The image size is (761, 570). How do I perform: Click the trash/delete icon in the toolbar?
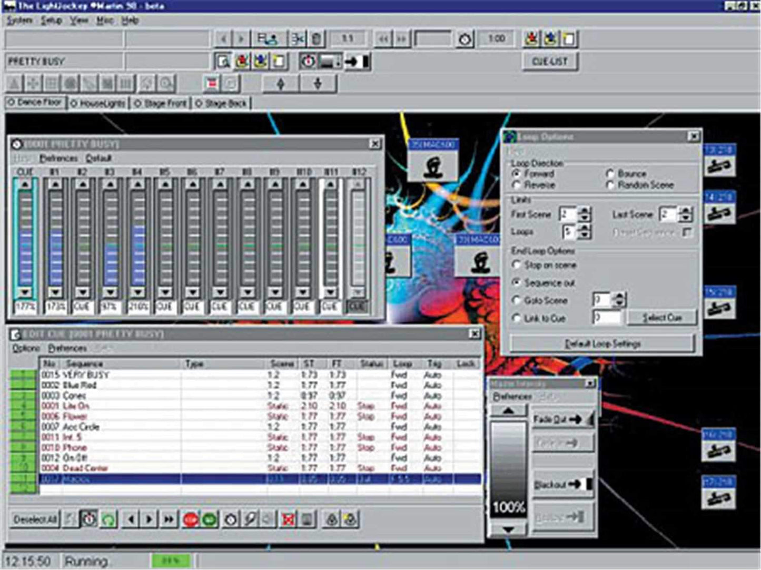[317, 37]
